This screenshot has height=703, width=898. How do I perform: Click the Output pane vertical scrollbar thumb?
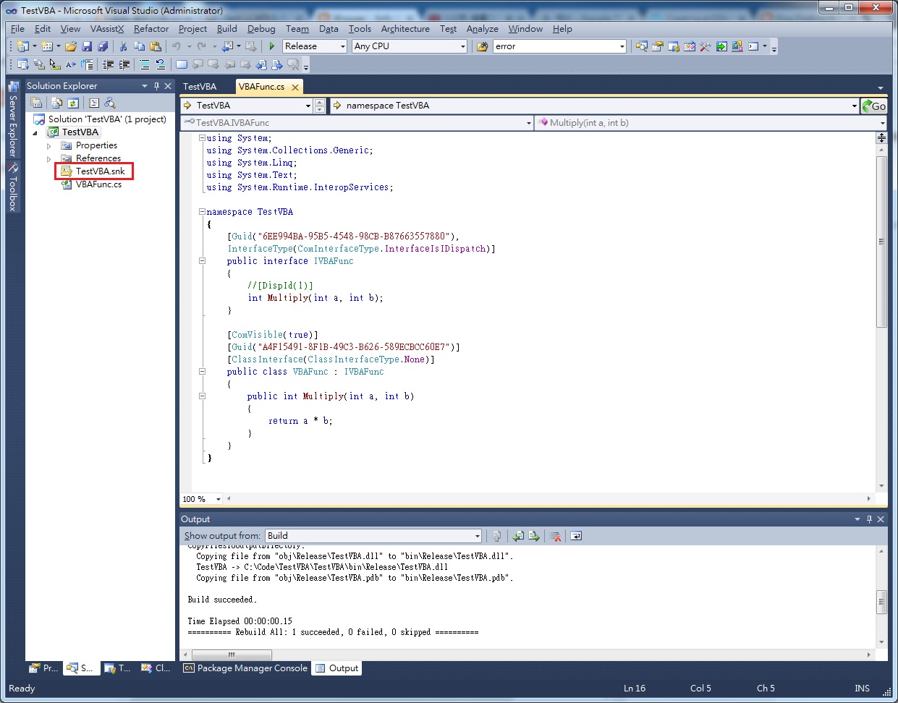[x=881, y=602]
